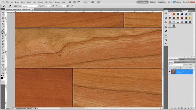The image size is (196, 110).
Task: Apply the default no-style swatch
Action: [x=170, y=14]
